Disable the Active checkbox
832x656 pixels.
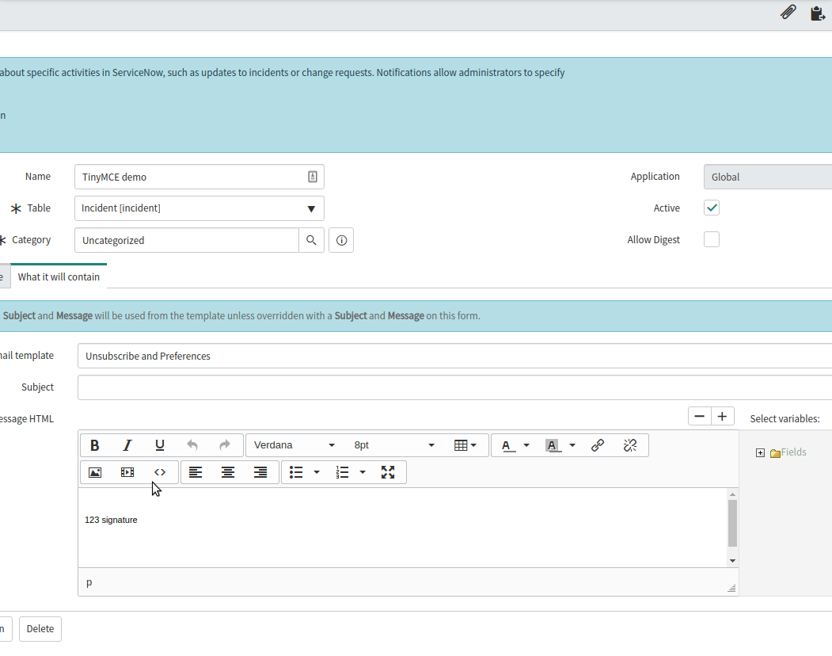point(711,207)
